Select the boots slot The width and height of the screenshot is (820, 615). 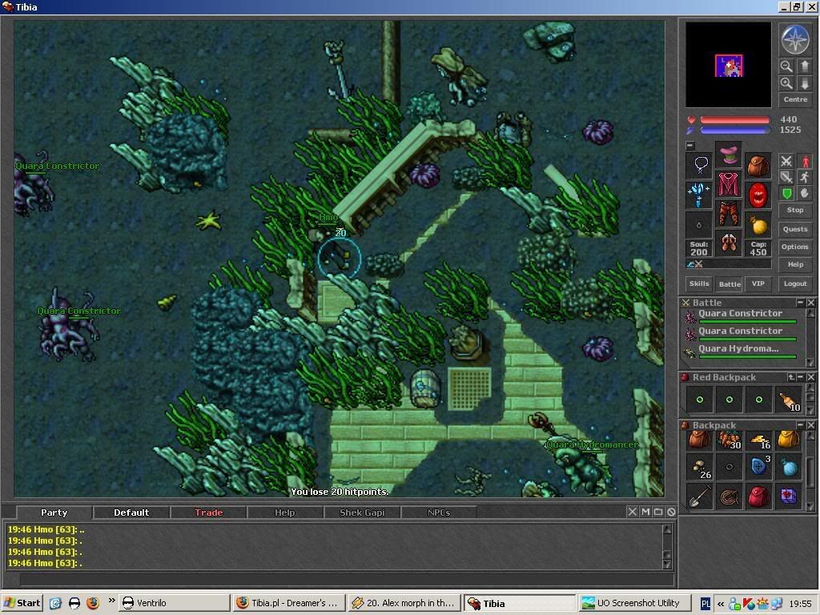pyautogui.click(x=729, y=243)
